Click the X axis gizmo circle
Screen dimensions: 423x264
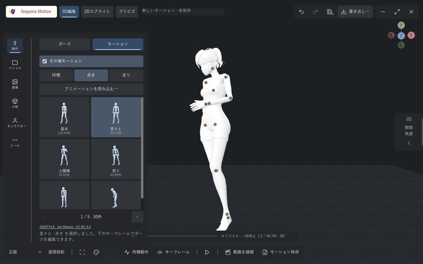tap(411, 35)
